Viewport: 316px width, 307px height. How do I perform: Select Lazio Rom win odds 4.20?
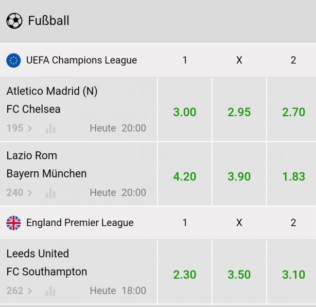pyautogui.click(x=185, y=176)
